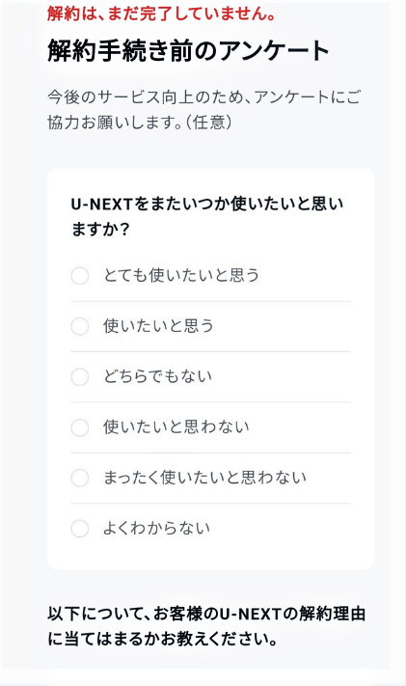
Task: Click the 解約手続き前のアンケート heading
Action: [188, 51]
